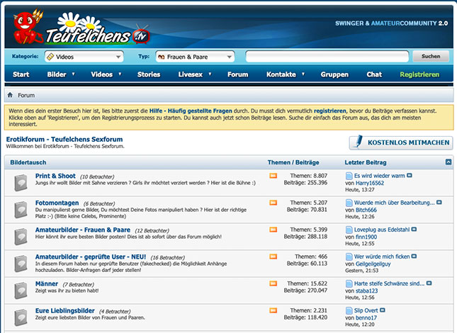Click the orange feed icon for Print & Shoot

point(273,175)
